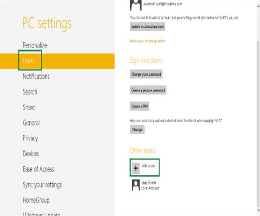The height and width of the screenshot is (216, 260).
Task: Open HomeGroup settings
Action: tap(36, 200)
